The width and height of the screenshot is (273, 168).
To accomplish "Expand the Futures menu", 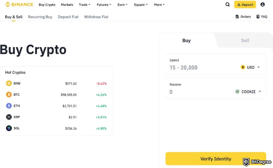I will click(x=104, y=5).
